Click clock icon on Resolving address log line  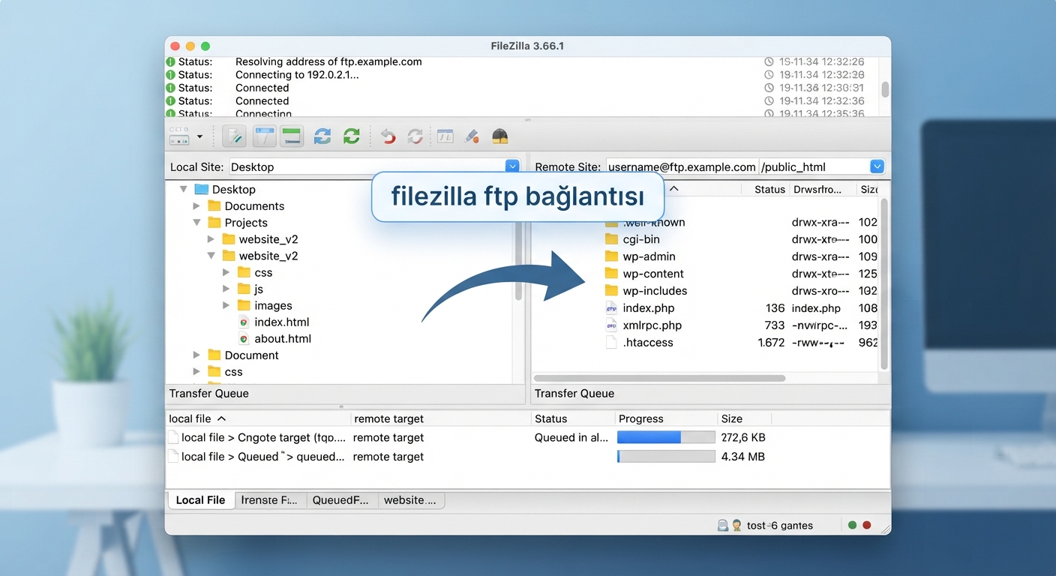(769, 61)
